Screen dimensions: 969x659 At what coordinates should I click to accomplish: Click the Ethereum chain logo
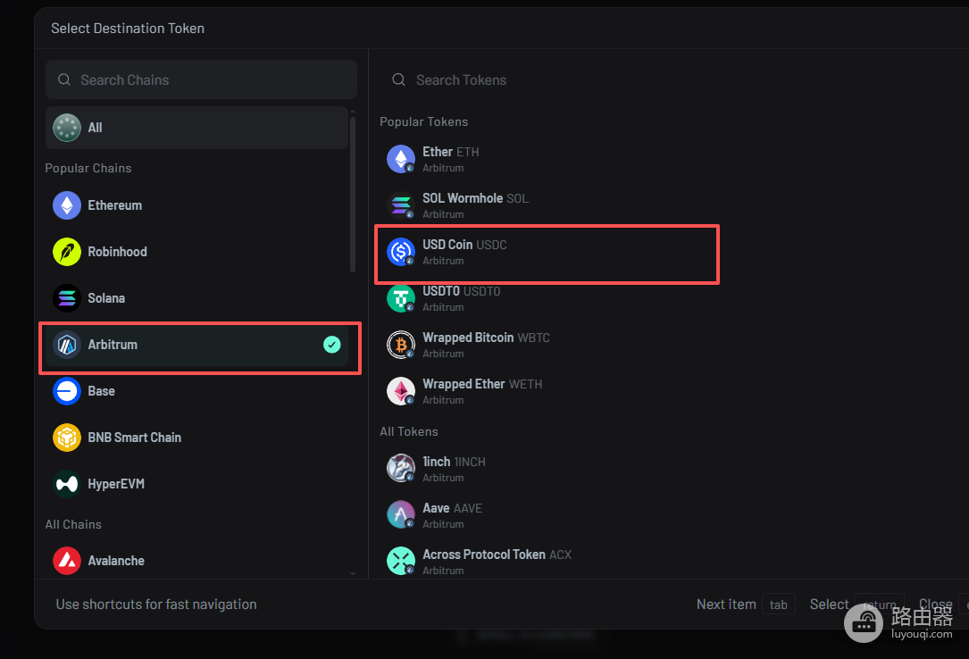(67, 205)
